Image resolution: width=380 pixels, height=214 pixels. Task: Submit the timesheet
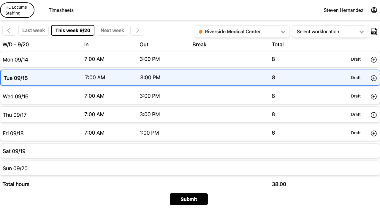[189, 199]
